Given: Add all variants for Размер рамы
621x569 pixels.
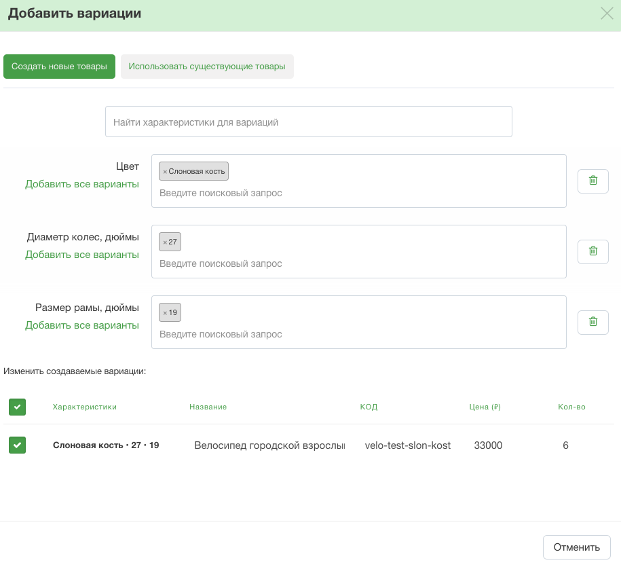Looking at the screenshot, I should 82,325.
